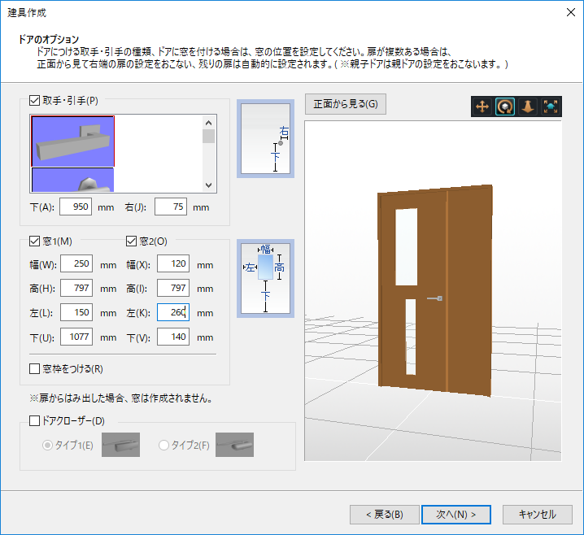Click the fit-to-view icon

[550, 107]
